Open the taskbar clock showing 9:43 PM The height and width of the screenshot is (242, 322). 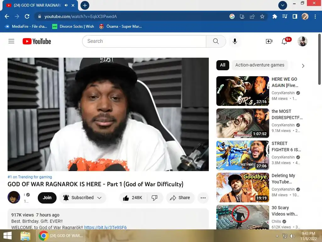click(308, 236)
